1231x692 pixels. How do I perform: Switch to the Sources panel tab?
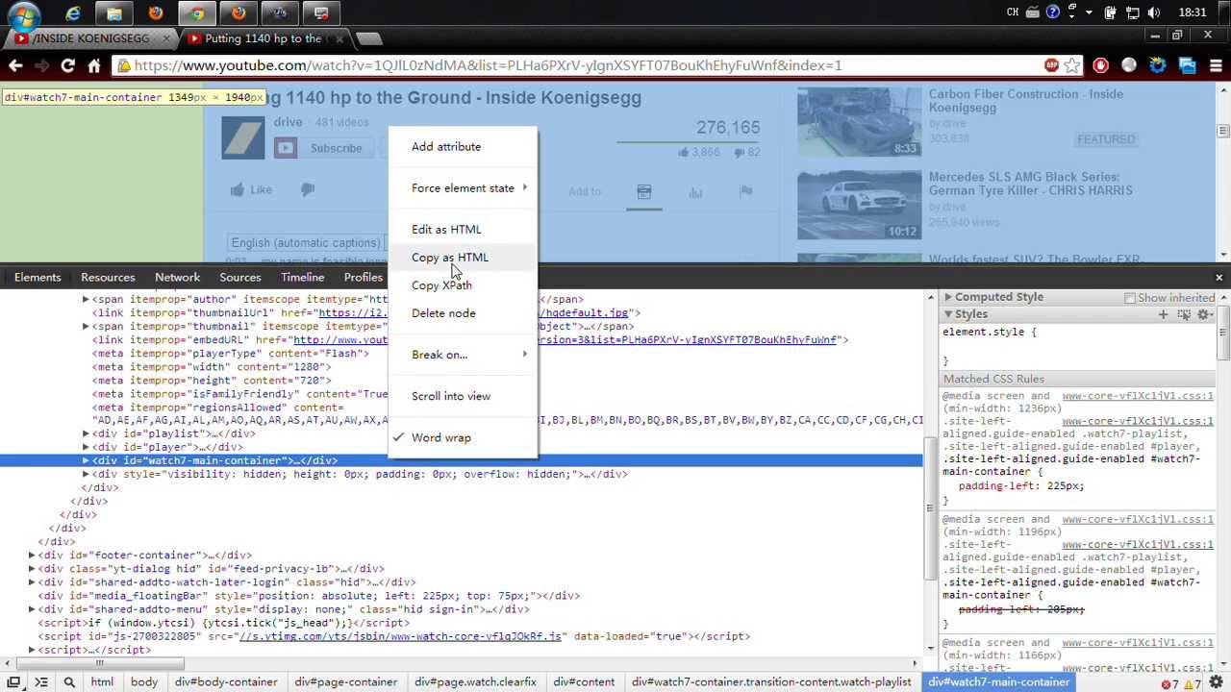click(240, 278)
